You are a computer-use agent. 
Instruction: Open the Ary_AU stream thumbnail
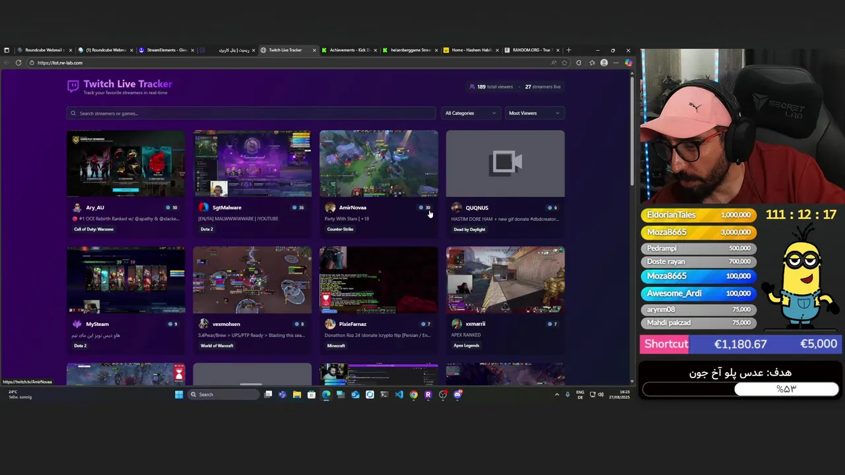125,164
